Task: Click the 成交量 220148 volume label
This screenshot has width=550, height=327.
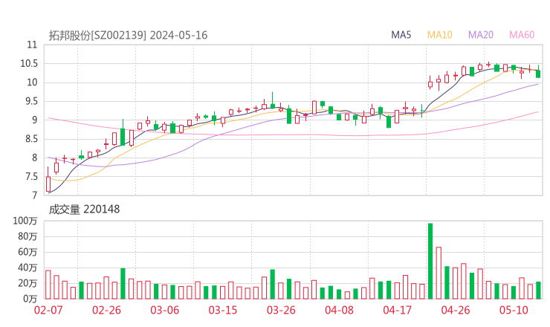Action: click(84, 210)
